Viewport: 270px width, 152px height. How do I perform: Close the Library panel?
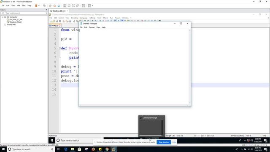[x=46, y=10]
